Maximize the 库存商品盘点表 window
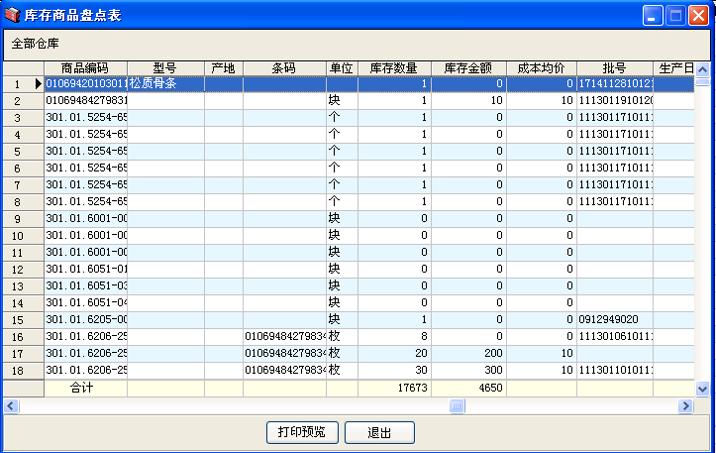The height and width of the screenshot is (453, 716). coord(675,15)
